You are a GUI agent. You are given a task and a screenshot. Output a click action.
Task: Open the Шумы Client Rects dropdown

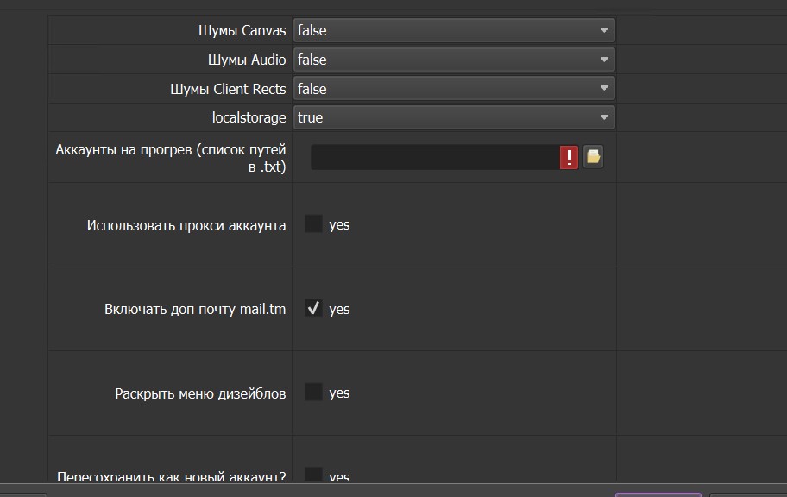[454, 89]
